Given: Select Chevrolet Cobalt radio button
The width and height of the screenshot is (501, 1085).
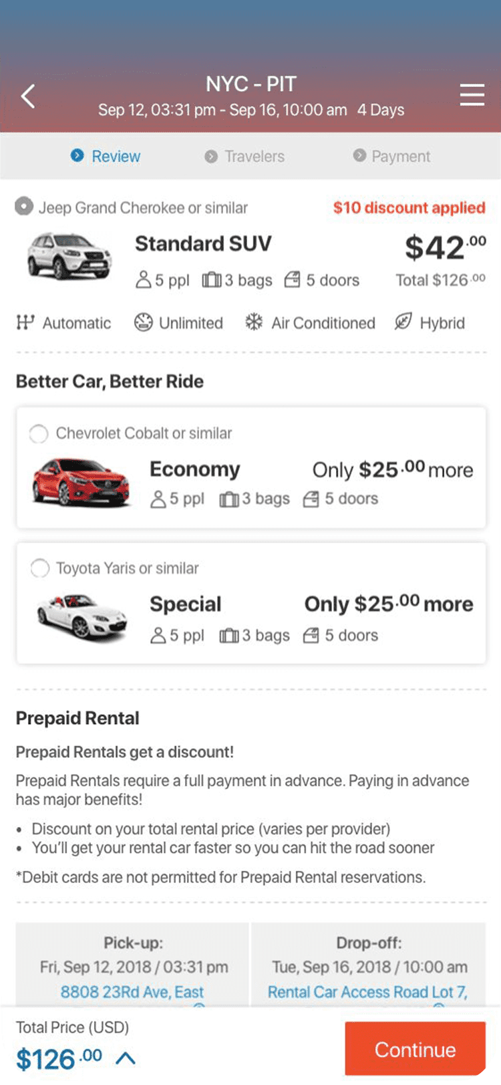Looking at the screenshot, I should 39,433.
